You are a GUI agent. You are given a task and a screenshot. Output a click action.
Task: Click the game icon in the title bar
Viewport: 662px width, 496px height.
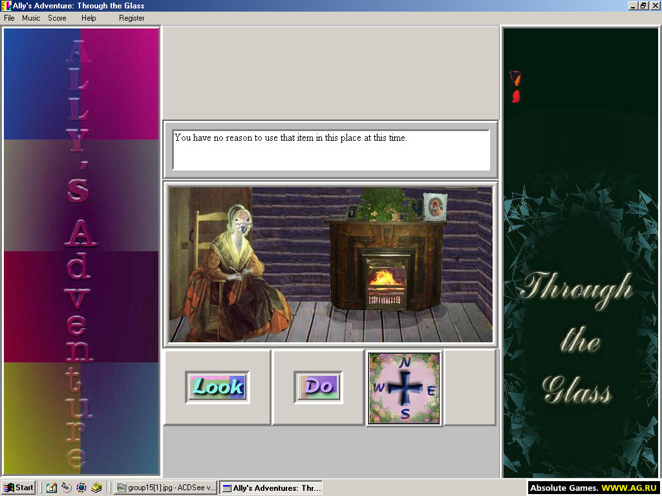[x=6, y=5]
